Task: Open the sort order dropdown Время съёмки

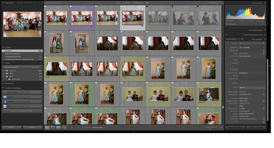Action: pyautogui.click(x=99, y=128)
